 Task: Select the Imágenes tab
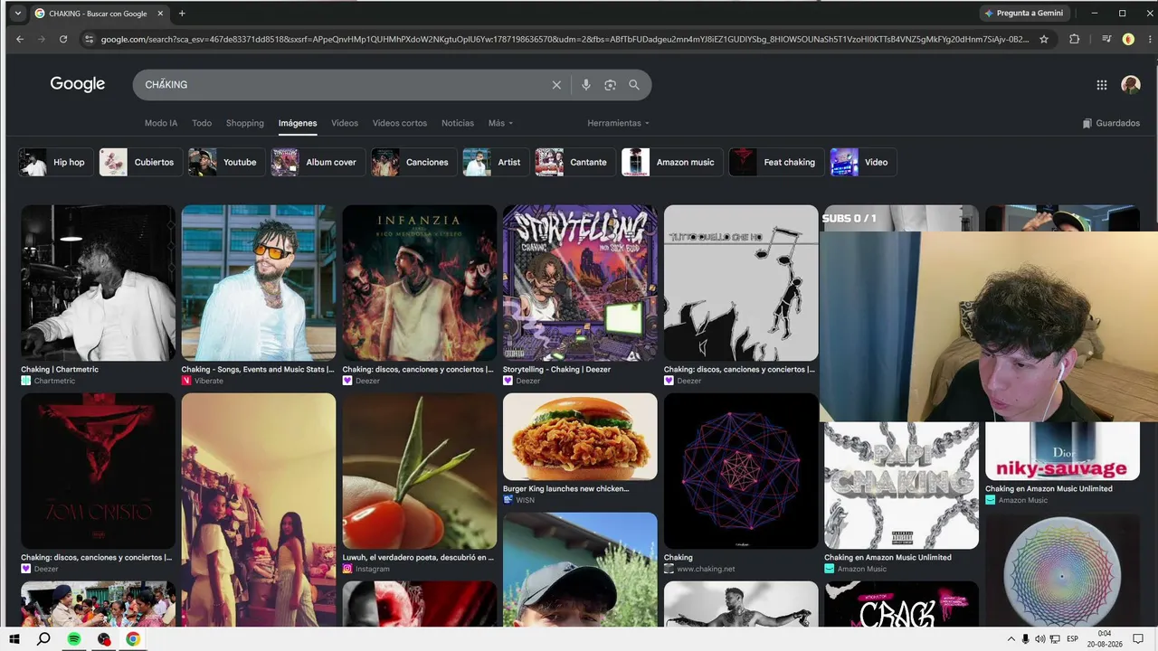pyautogui.click(x=298, y=123)
